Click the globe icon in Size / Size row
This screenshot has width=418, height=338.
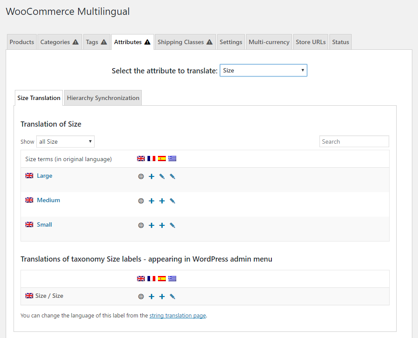click(x=141, y=297)
